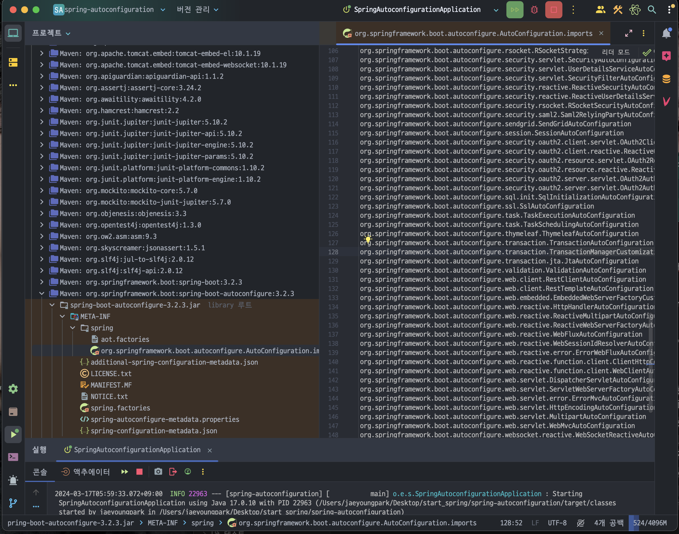Open the yellow Structure tool window icon
Viewport: 679px width, 534px height.
13,62
